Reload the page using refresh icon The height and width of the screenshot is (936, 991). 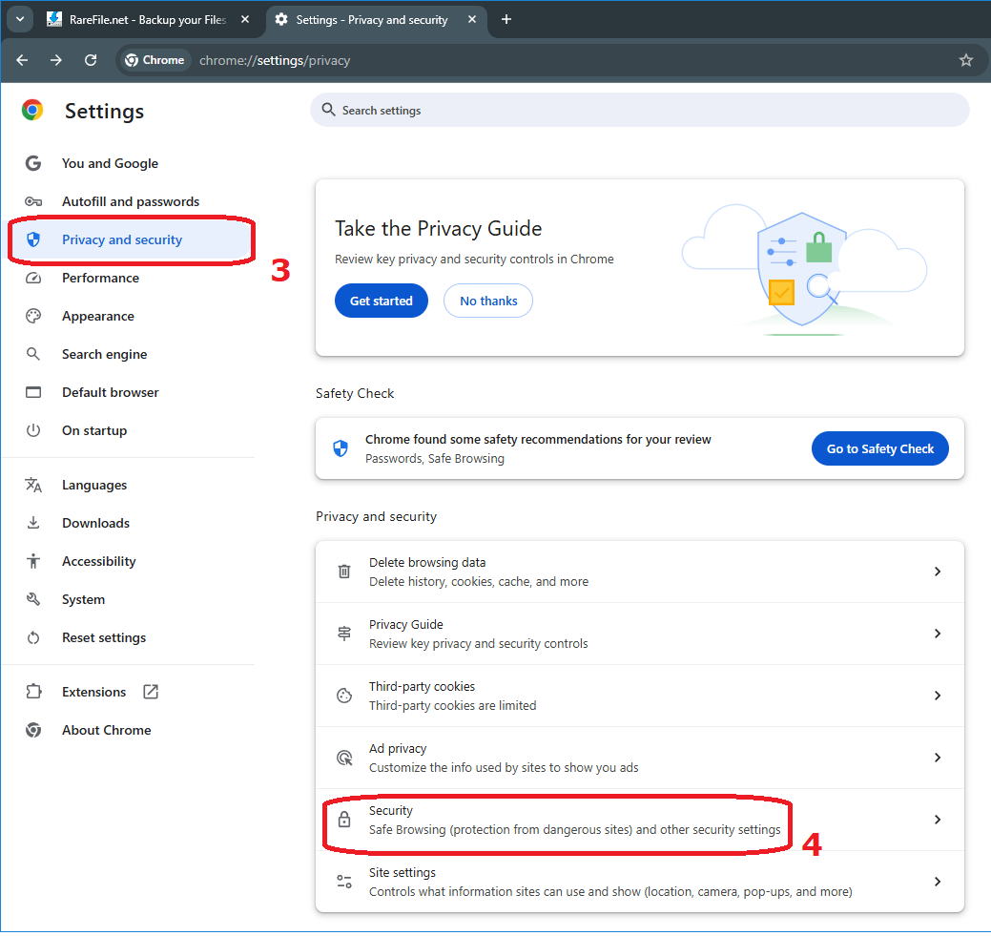coord(91,60)
